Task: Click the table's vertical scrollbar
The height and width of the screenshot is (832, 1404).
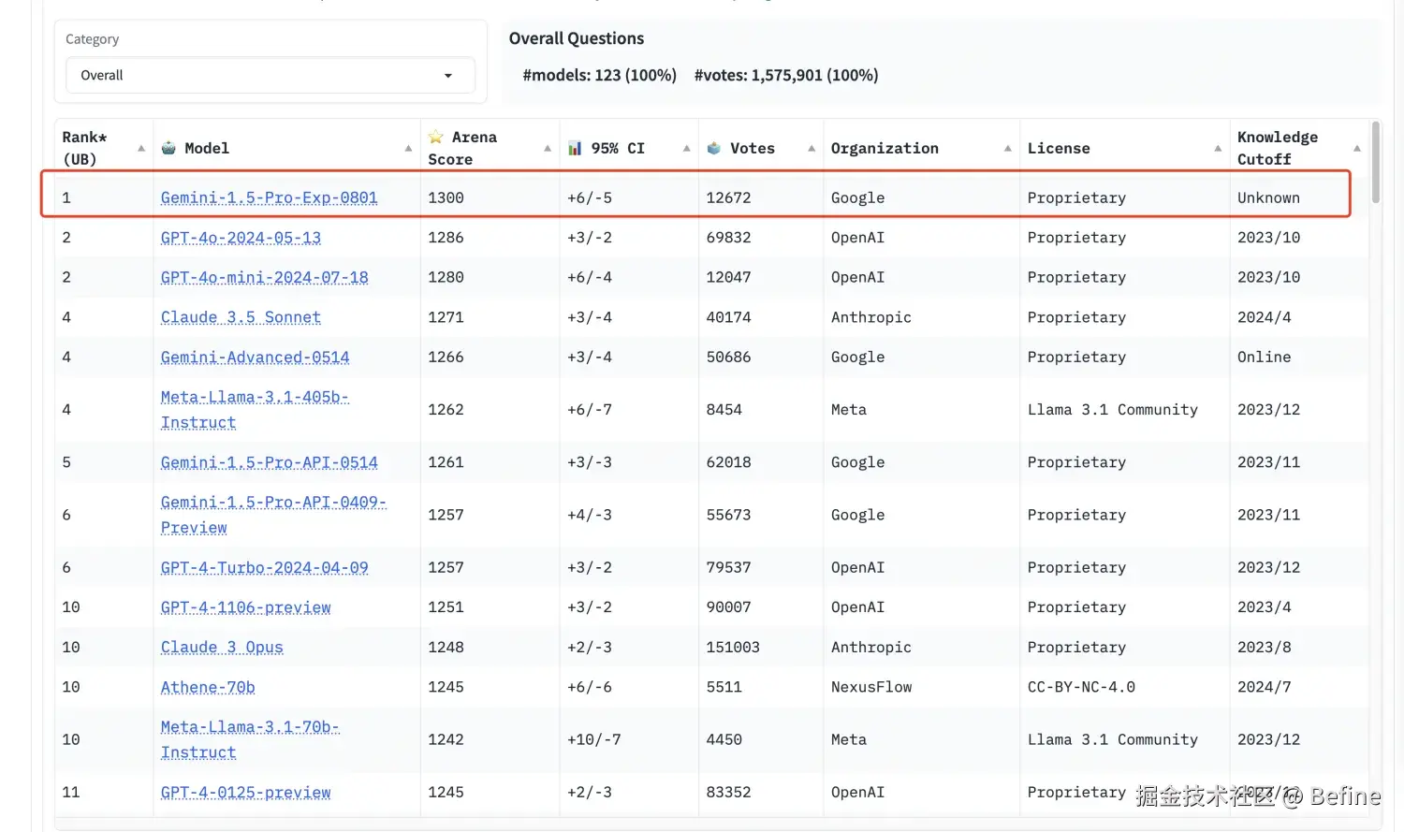Action: pyautogui.click(x=1375, y=163)
